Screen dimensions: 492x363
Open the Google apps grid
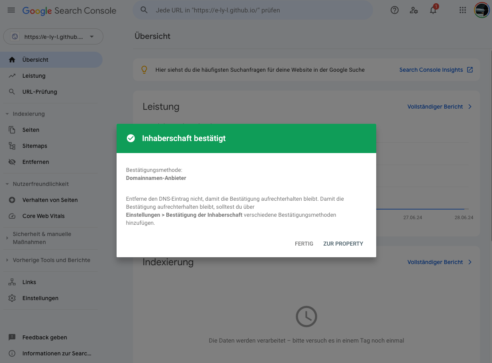(463, 10)
